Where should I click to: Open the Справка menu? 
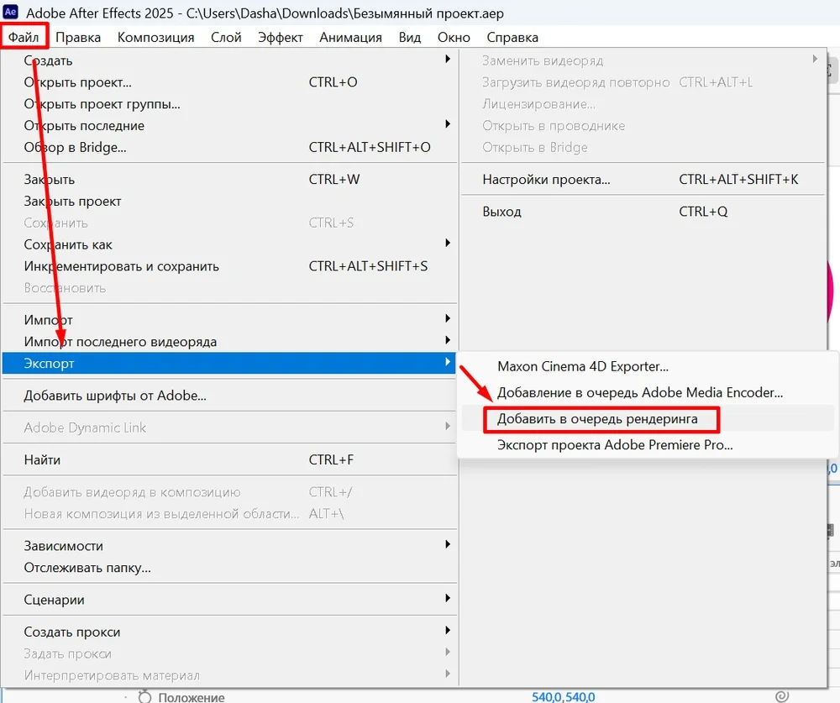click(512, 37)
